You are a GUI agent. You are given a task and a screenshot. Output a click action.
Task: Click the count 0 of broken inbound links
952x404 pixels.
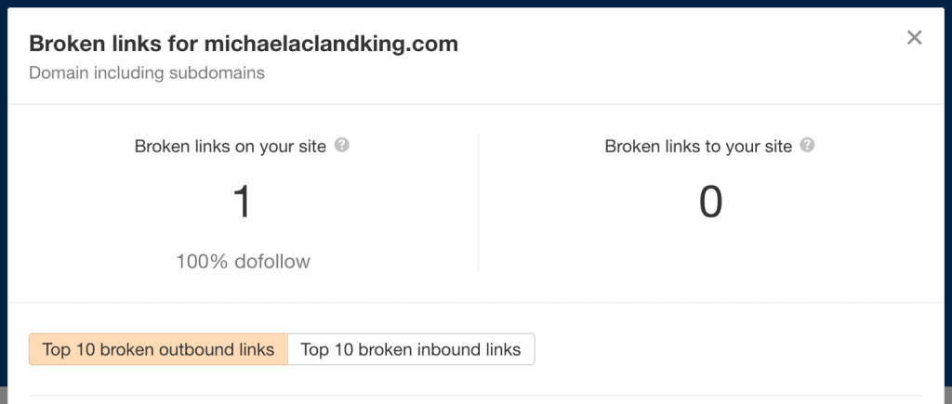[710, 202]
